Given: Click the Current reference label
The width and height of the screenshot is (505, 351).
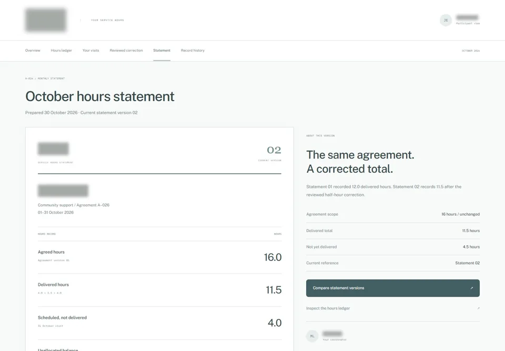Looking at the screenshot, I should [x=322, y=263].
